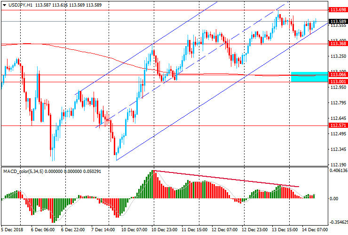Click the 112.645 price axis value
This screenshot has width=348, height=235.
click(338, 118)
